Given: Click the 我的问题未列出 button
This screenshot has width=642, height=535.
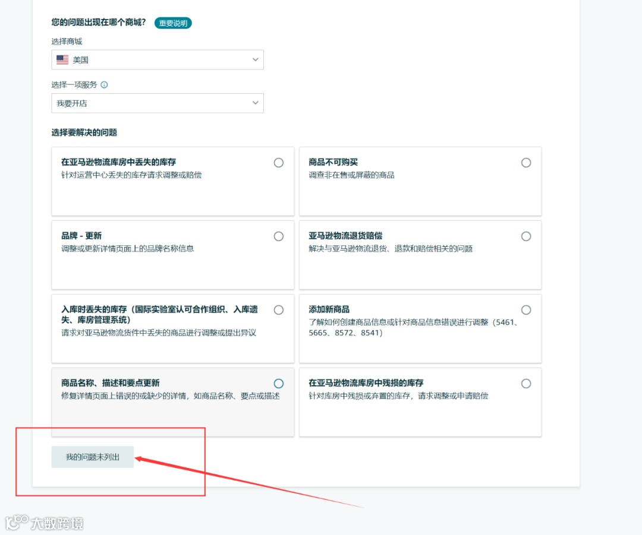Looking at the screenshot, I should [x=92, y=457].
